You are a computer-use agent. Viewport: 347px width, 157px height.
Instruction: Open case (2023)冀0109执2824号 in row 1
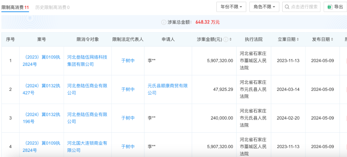(x=42, y=61)
